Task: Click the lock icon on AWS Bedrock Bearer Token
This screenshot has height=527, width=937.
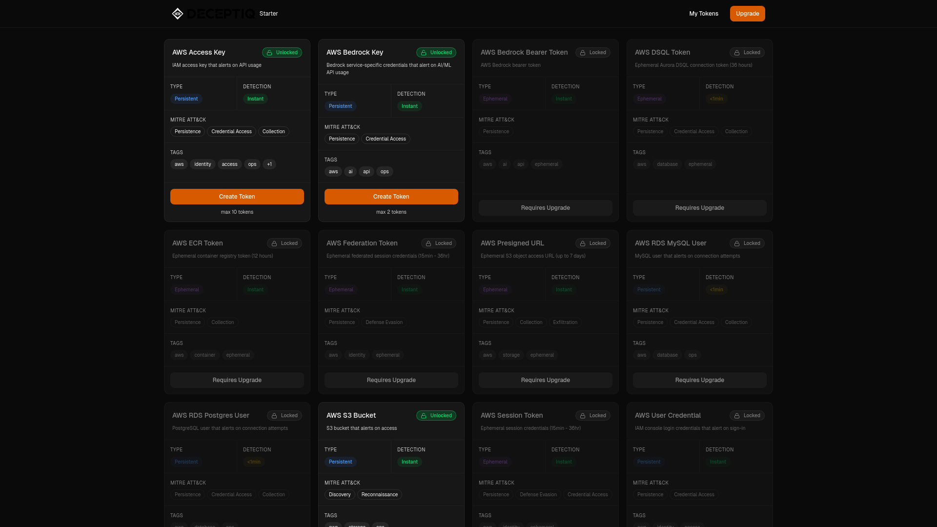Action: [x=583, y=53]
